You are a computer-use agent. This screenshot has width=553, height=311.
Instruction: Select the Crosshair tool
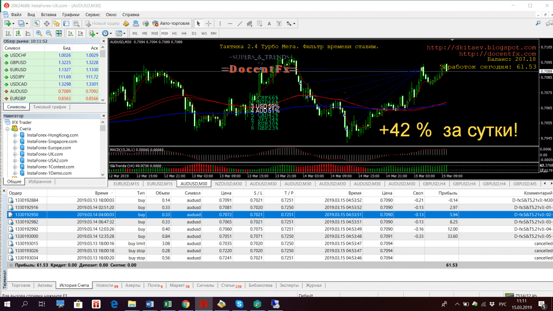(208, 24)
